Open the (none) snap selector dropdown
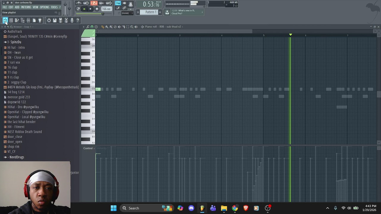Screen dimensions: 381x214 point(127,13)
